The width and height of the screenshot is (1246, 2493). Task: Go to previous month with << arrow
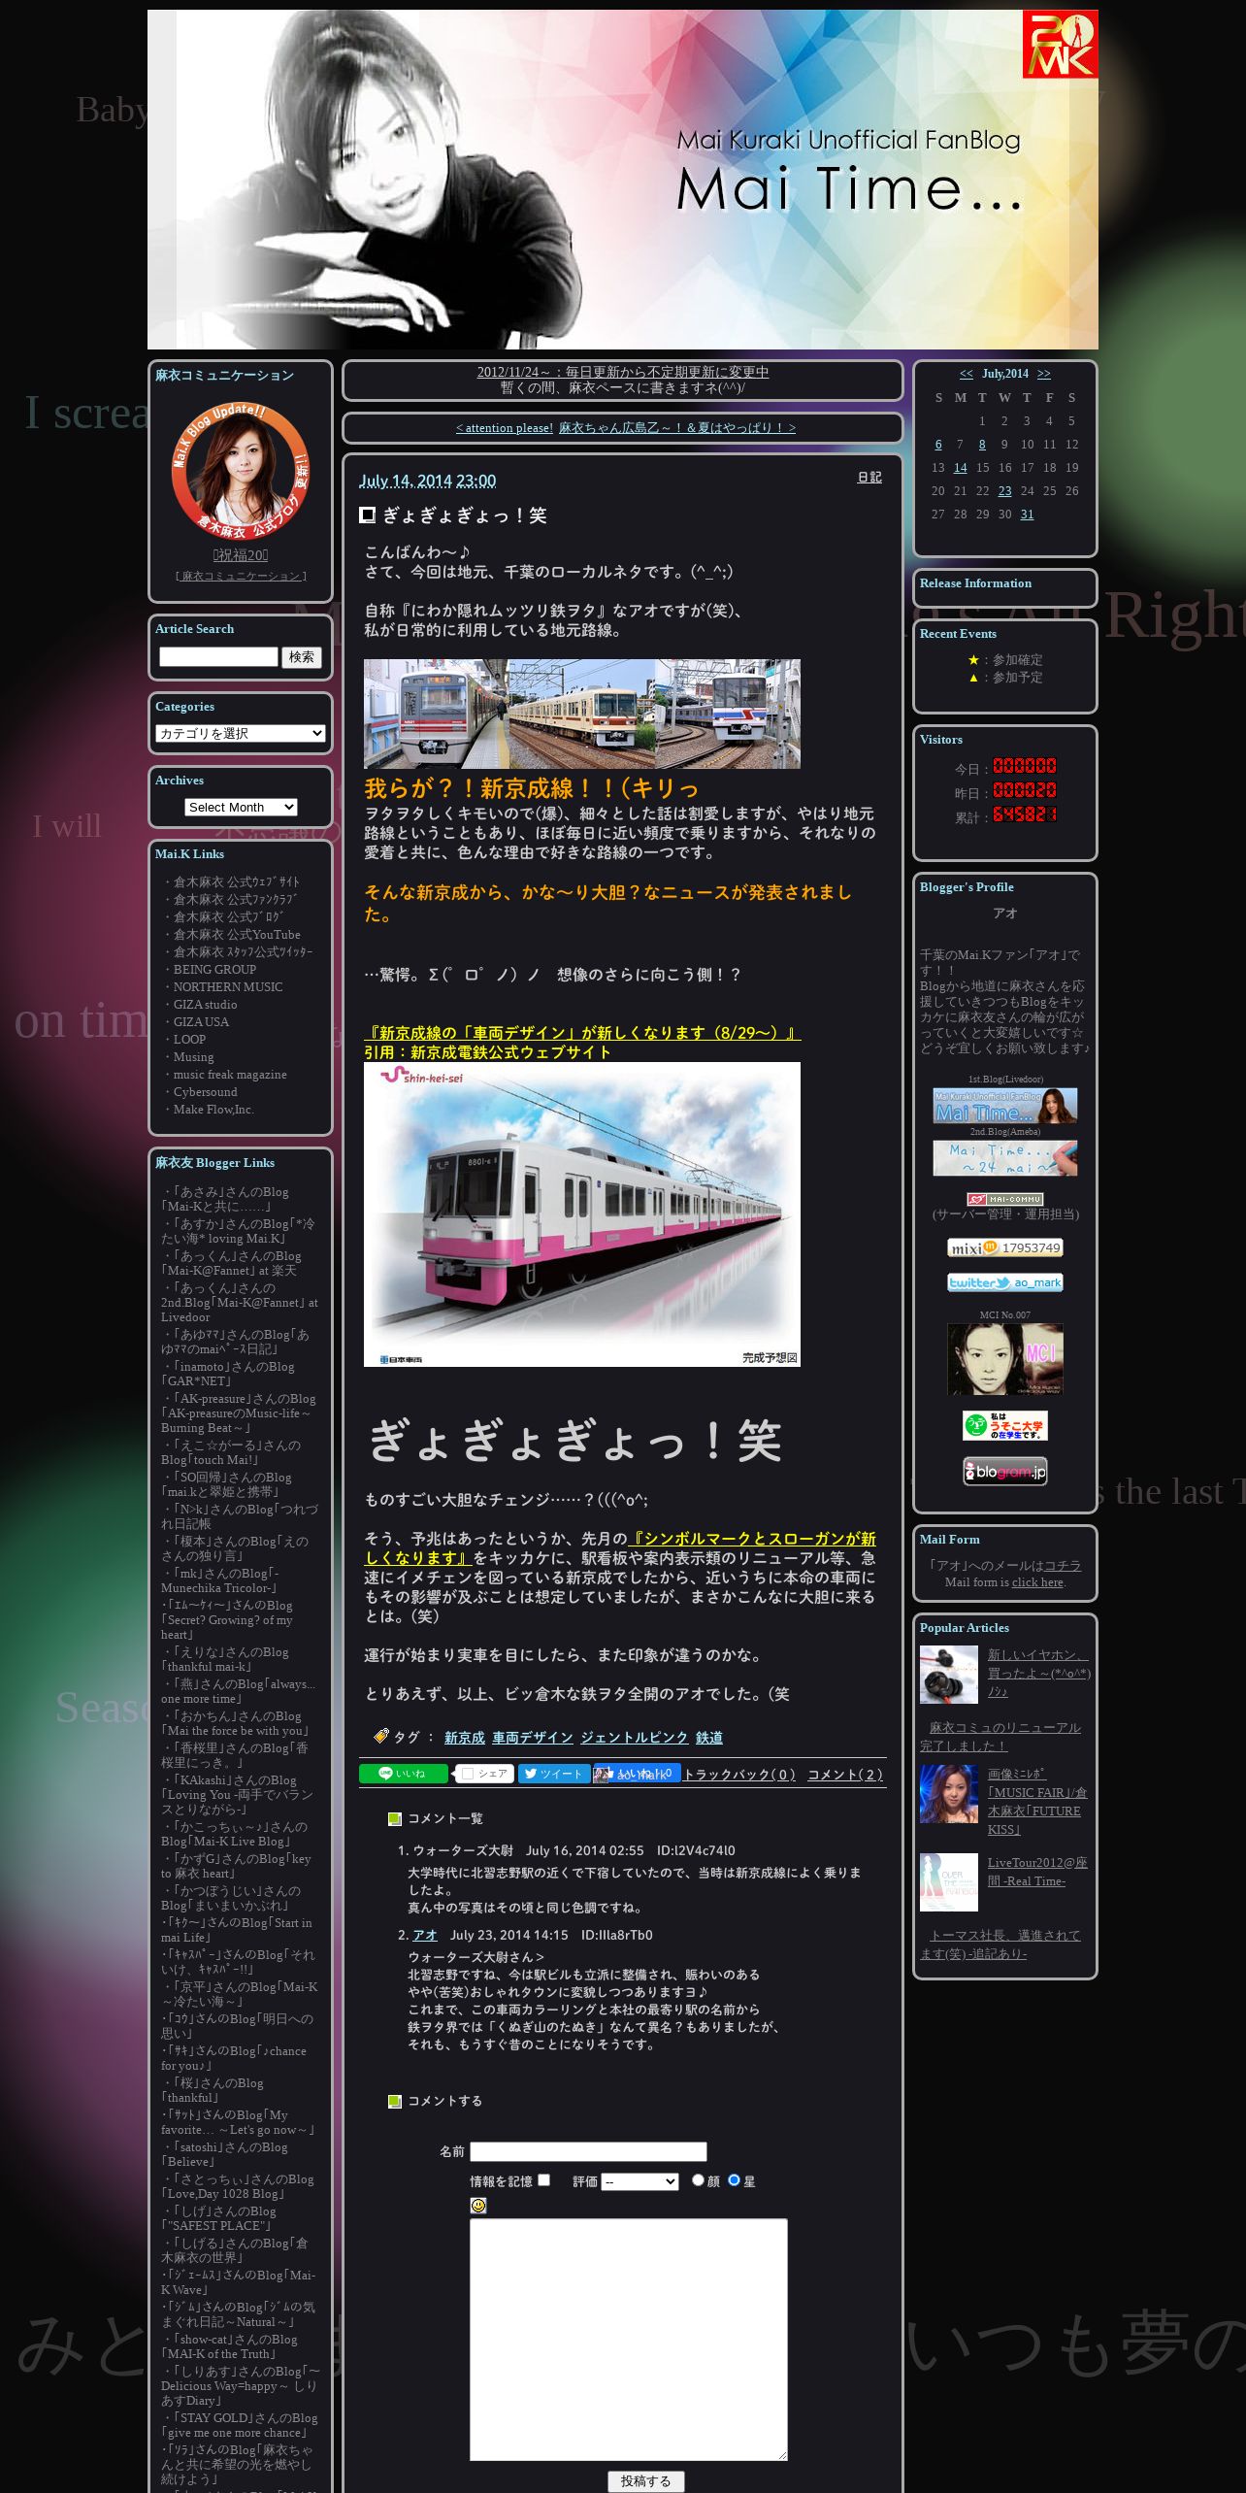pos(967,374)
